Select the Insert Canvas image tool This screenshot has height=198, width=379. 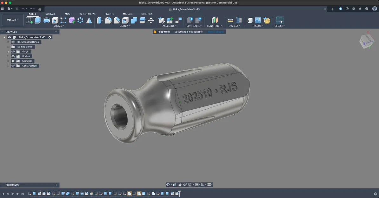click(258, 21)
